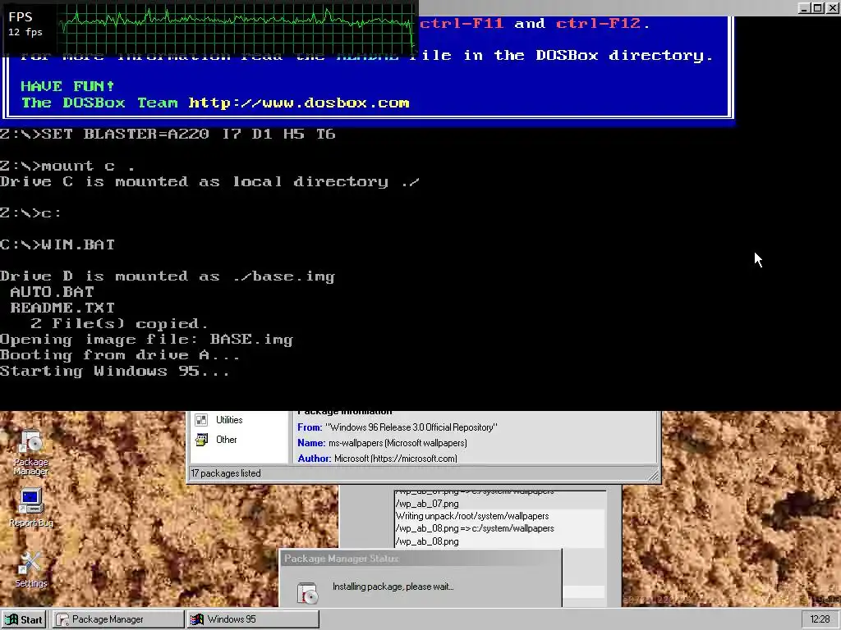Maximize the DOSBox window
This screenshot has height=630, width=841.
coord(817,7)
